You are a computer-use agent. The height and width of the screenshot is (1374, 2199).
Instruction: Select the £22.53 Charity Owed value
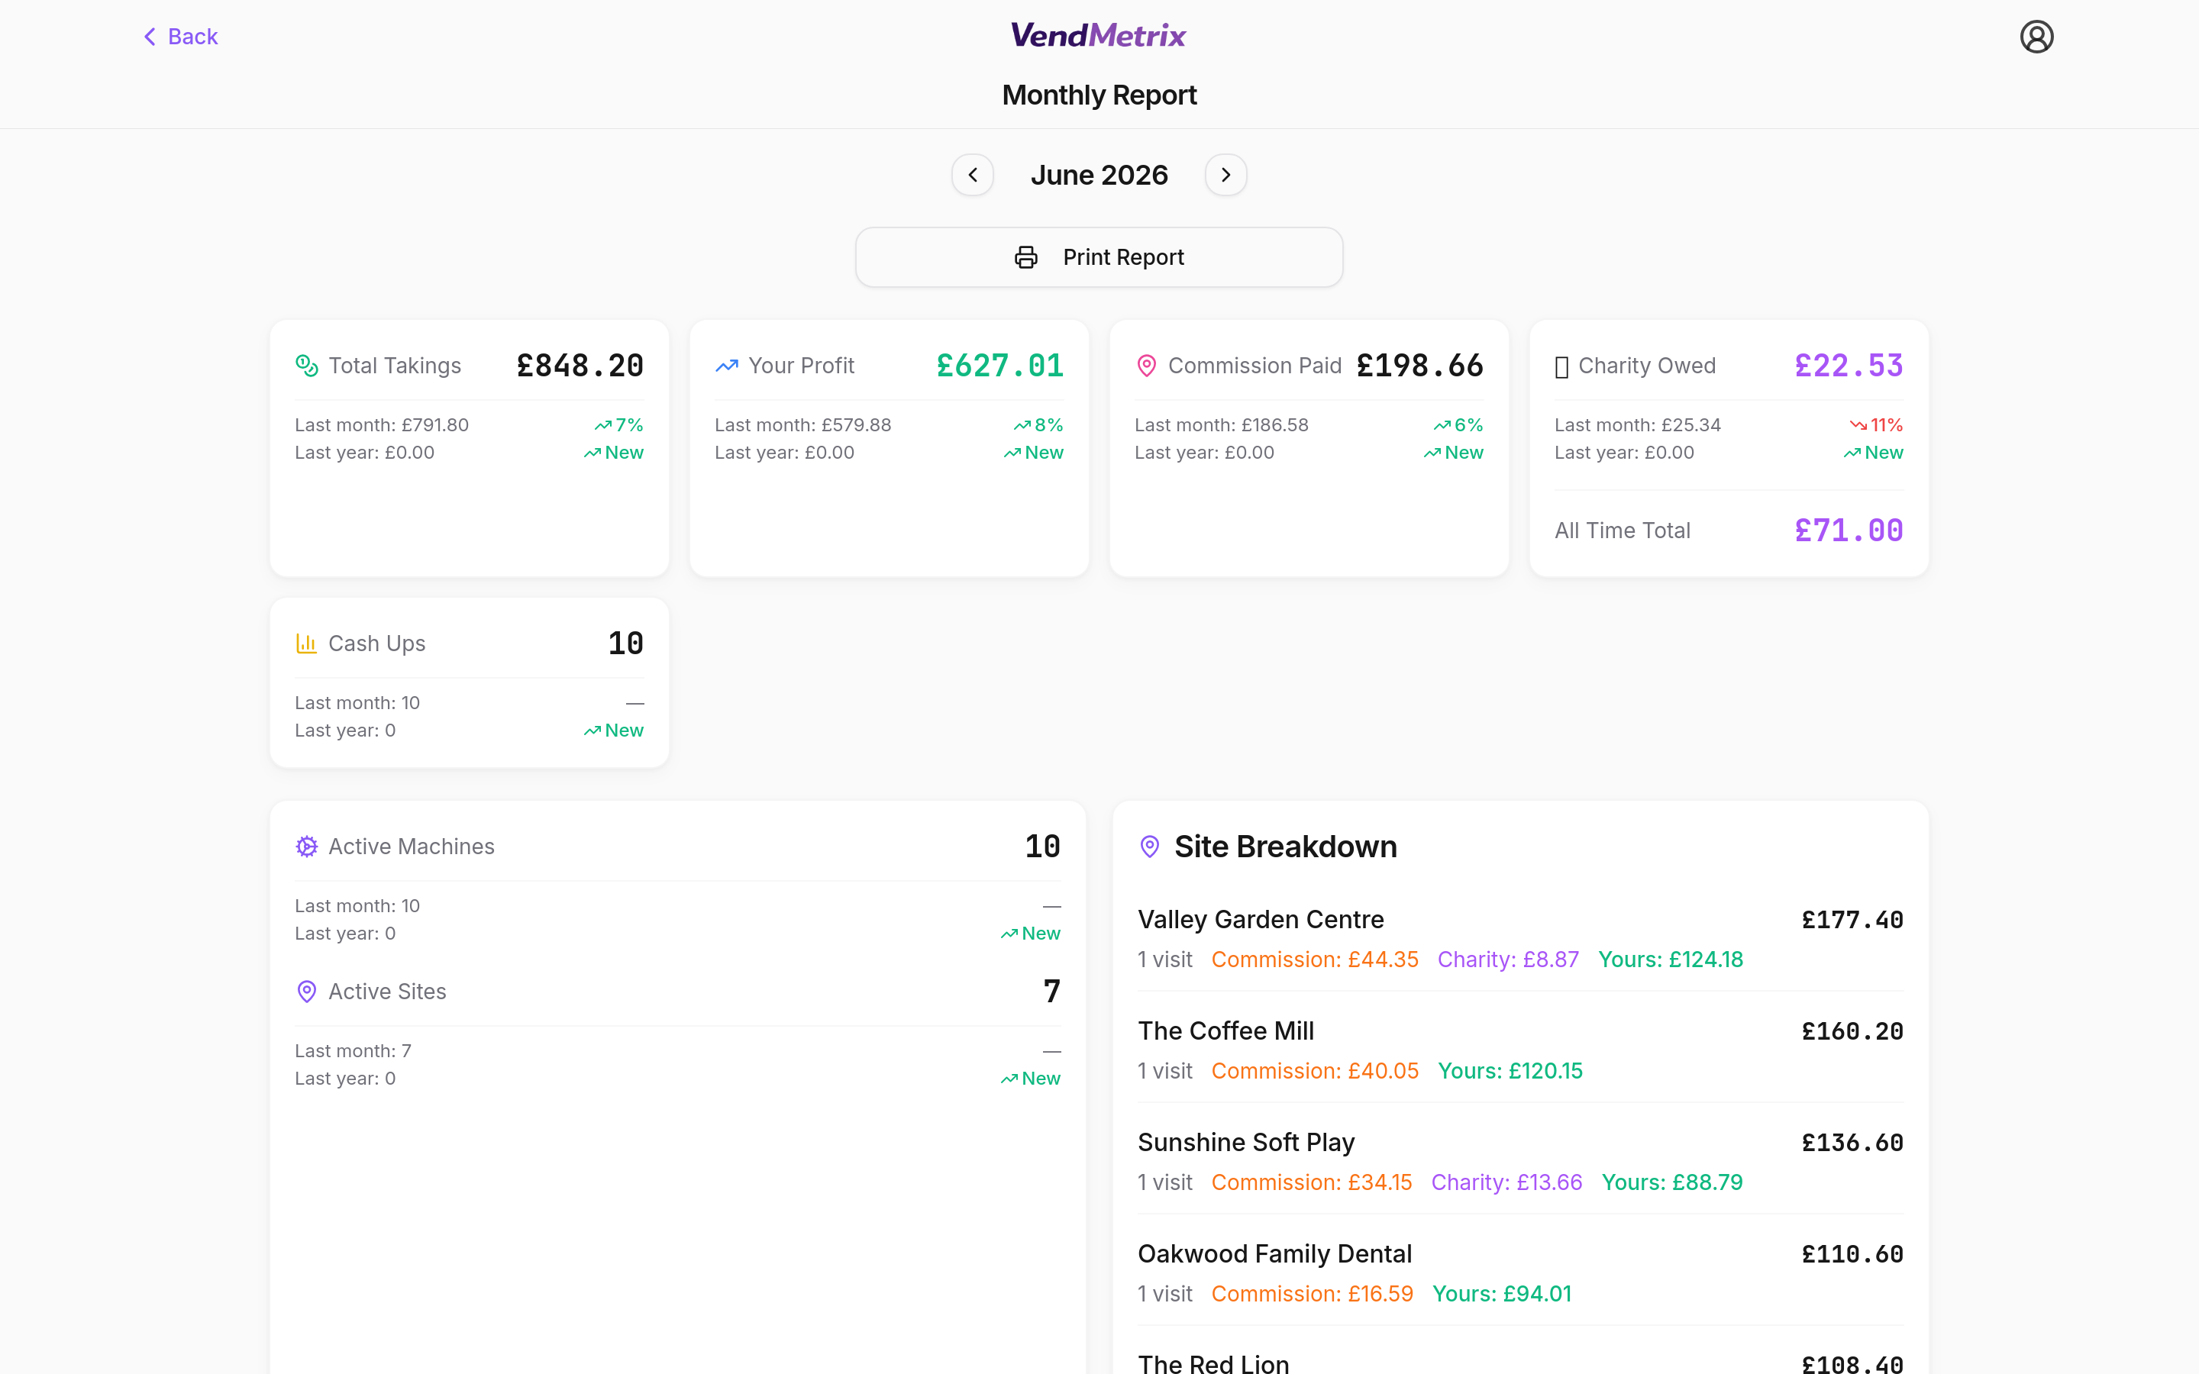tap(1849, 366)
